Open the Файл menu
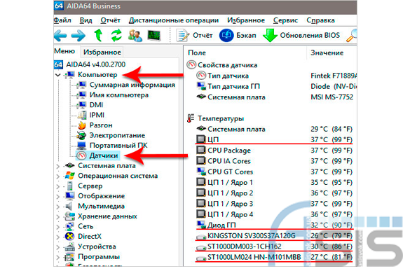The width and height of the screenshot is (410, 271). click(x=62, y=20)
